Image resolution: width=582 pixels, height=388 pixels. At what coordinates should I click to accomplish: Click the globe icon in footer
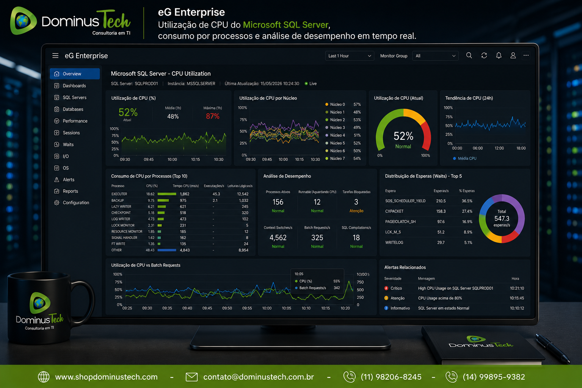(44, 377)
